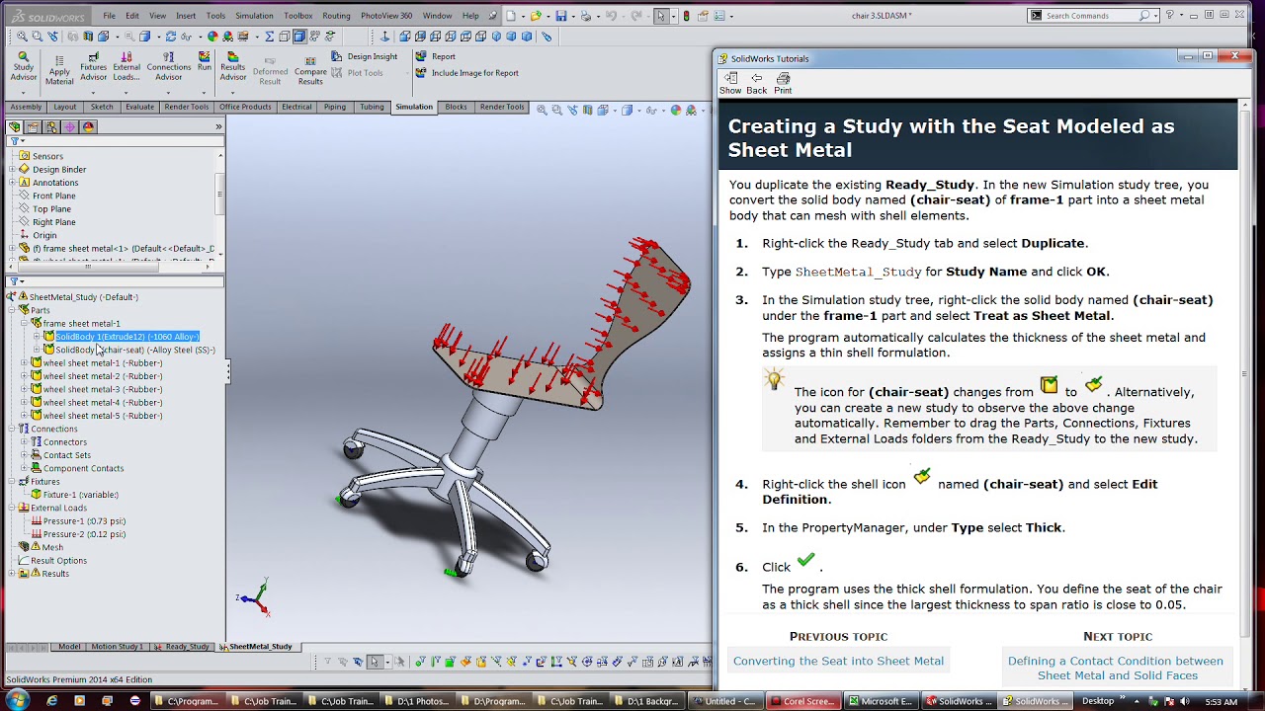Open the ConfigurationManager tab icon
The height and width of the screenshot is (711, 1265).
coord(51,126)
